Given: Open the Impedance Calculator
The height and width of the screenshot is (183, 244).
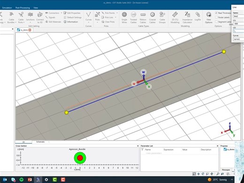Looking at the screenshot, I should click(x=187, y=17).
